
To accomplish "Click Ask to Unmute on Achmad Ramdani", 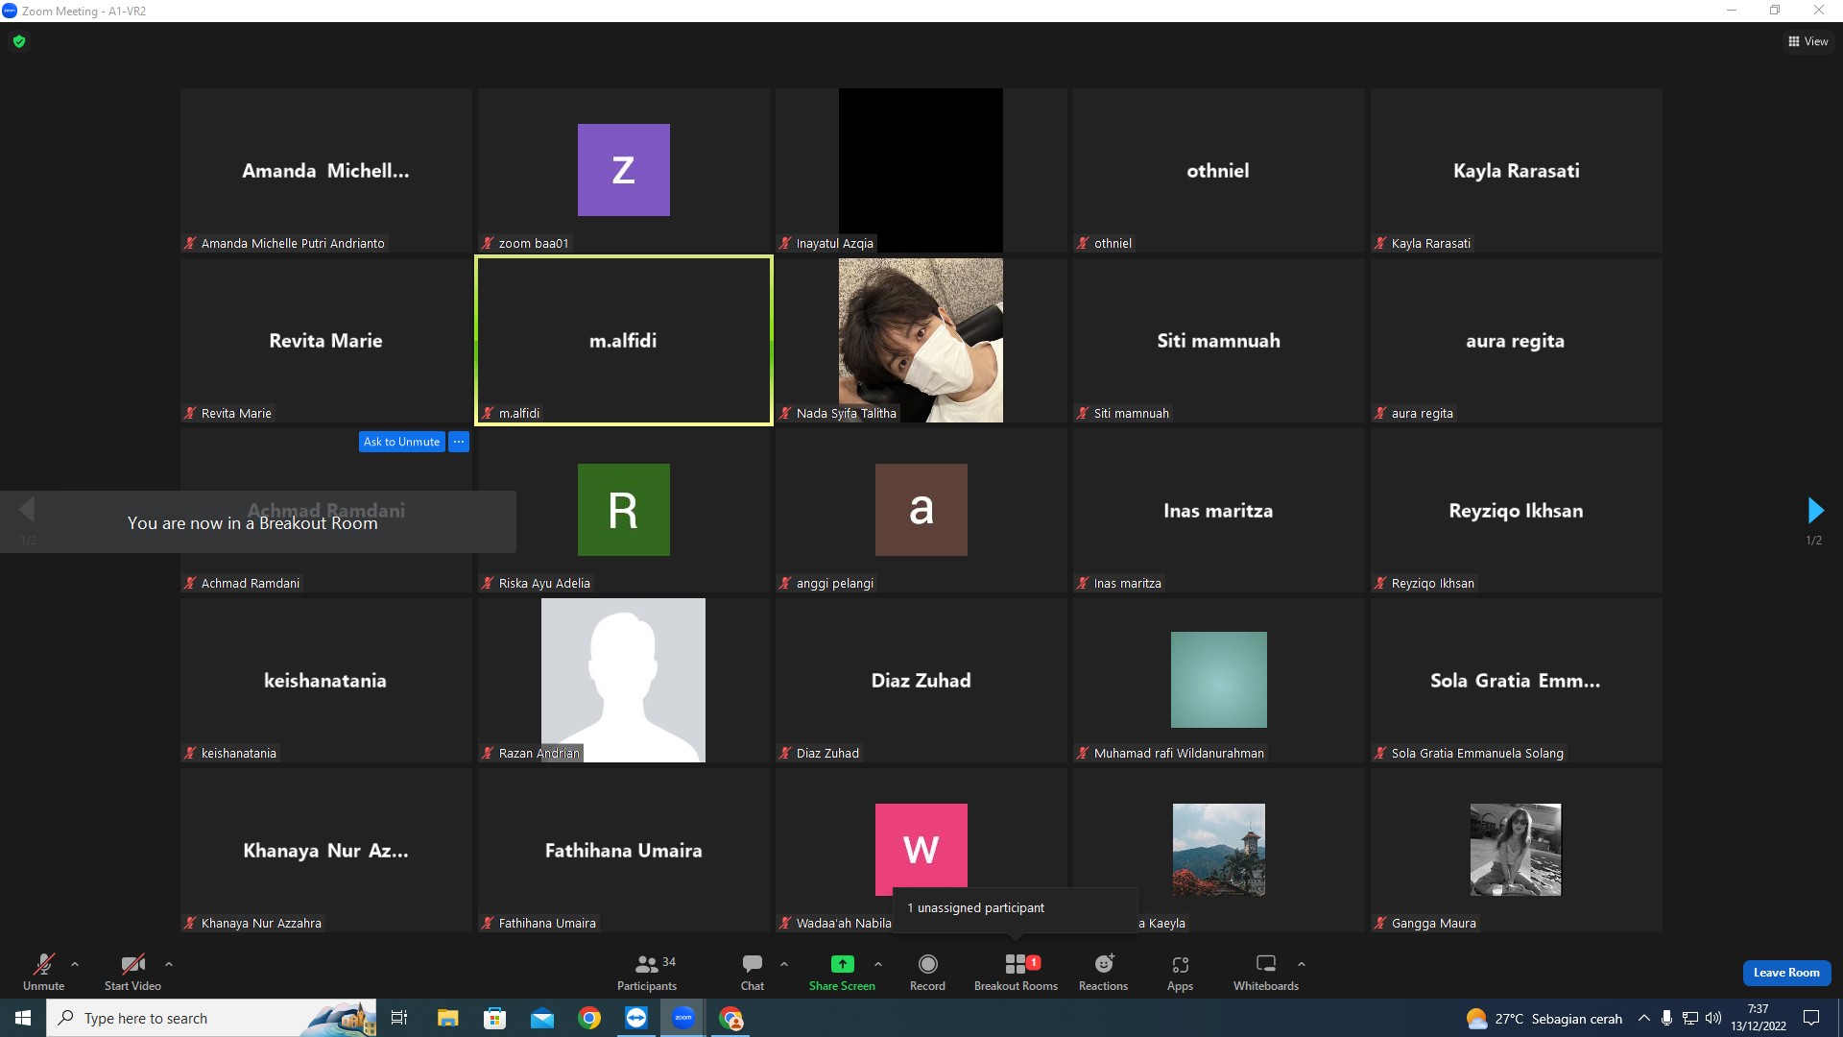I will pos(401,442).
